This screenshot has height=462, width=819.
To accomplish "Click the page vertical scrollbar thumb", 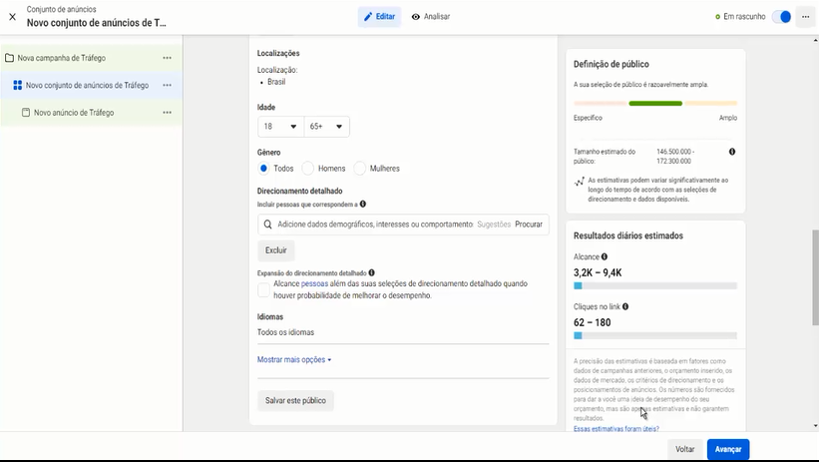I will pos(815,277).
